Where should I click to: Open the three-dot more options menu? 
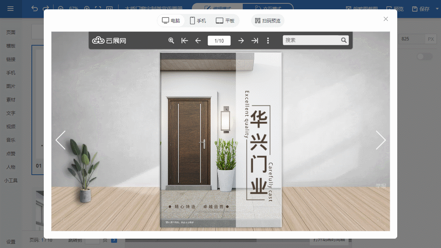[268, 40]
